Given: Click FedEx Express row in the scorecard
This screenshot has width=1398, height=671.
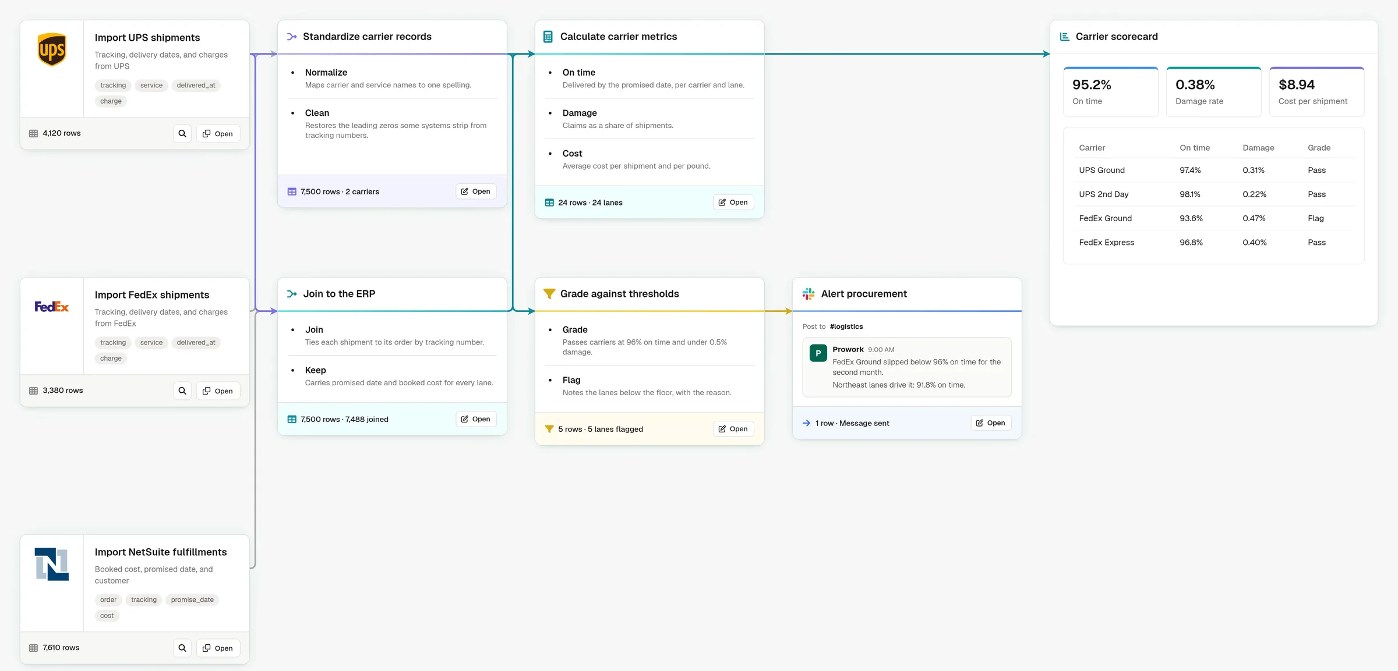Looking at the screenshot, I should 1214,242.
